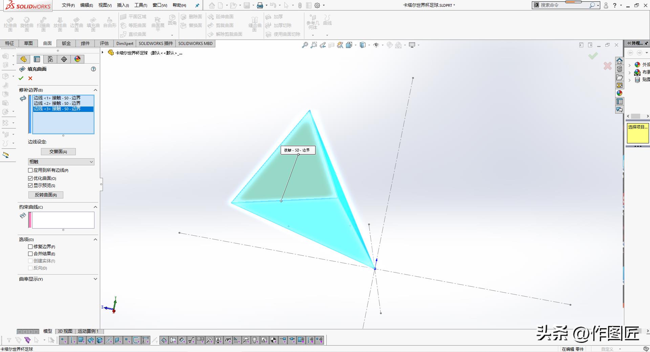Cancel fill surface with the red X
Screen dimensions: 650x352
(30, 78)
